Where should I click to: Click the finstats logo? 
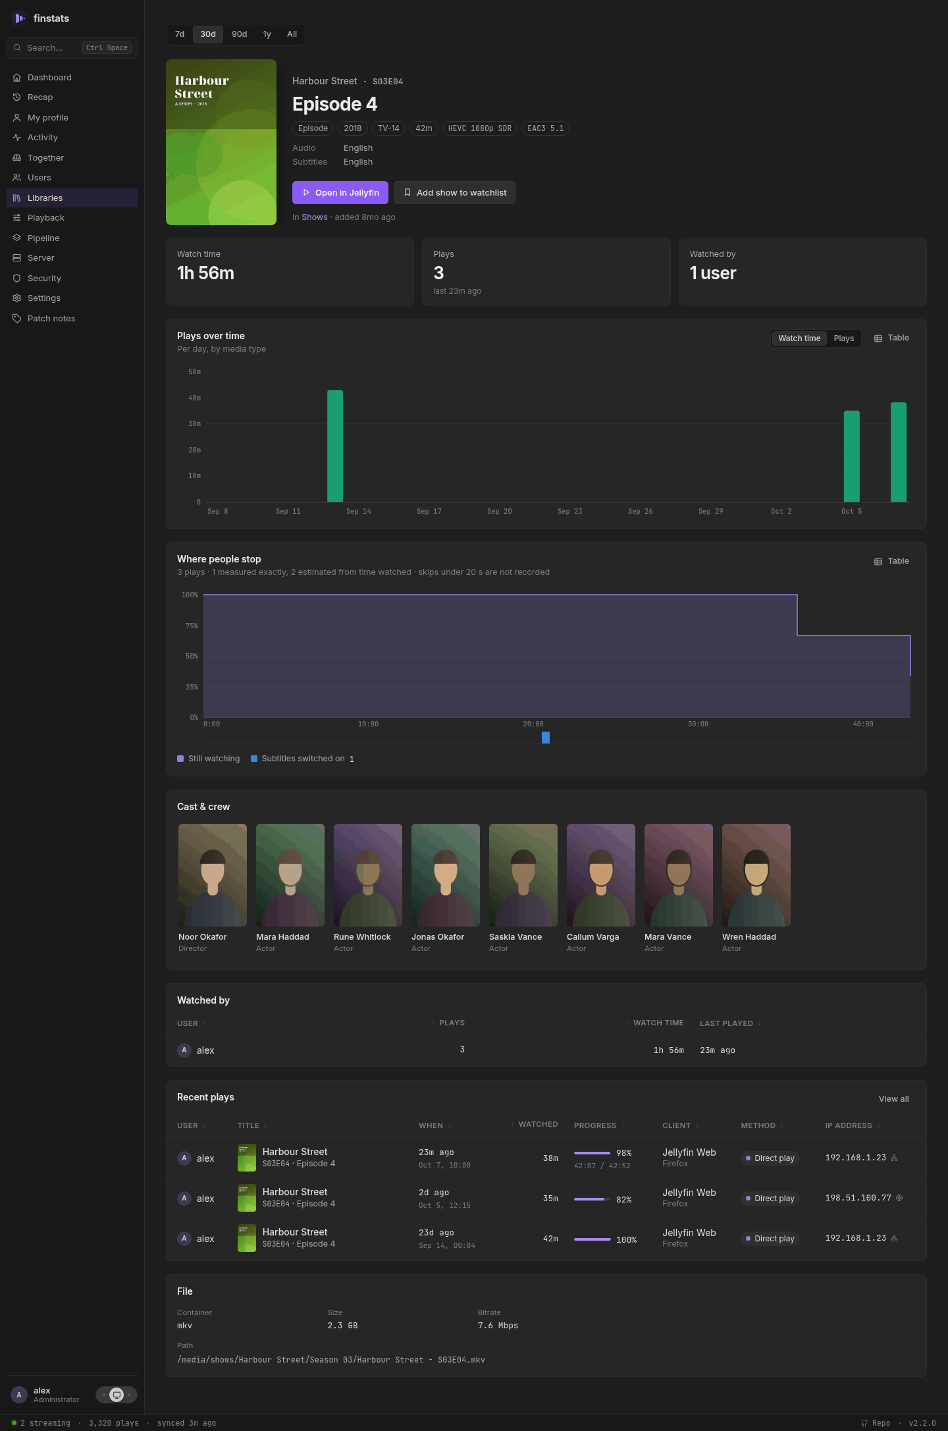coord(20,18)
